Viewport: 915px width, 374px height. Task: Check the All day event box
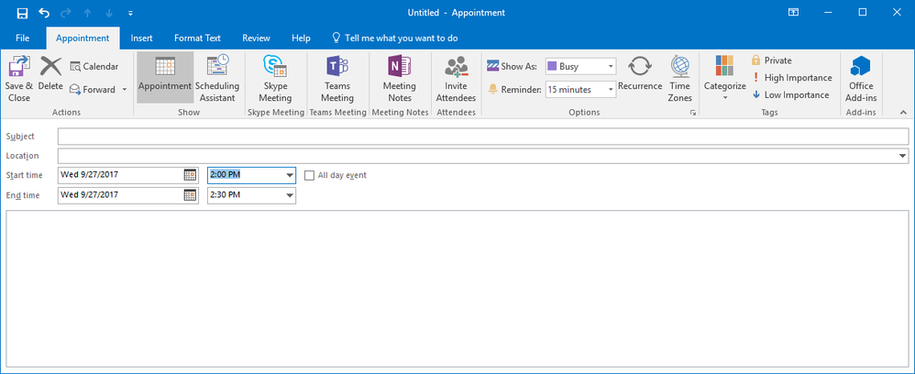tap(309, 175)
